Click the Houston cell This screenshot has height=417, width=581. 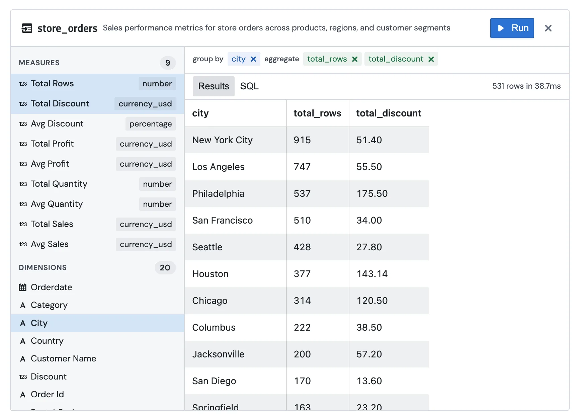point(235,274)
